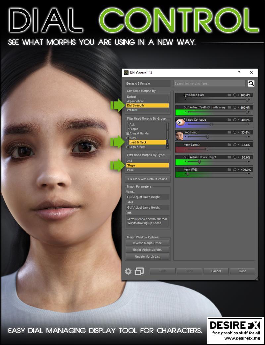The height and width of the screenshot is (345, 265).
Task: Click the Eyelashes Curl 100.0% value
Action: [245, 95]
